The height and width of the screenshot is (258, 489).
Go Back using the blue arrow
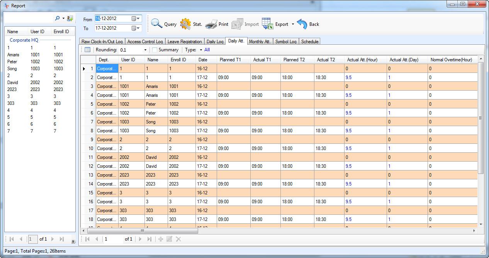click(x=302, y=24)
